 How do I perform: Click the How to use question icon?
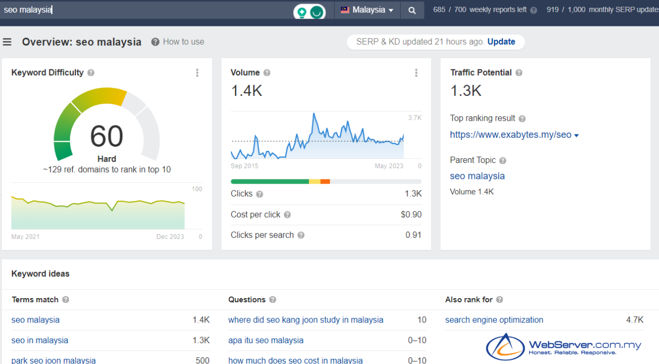pos(155,42)
